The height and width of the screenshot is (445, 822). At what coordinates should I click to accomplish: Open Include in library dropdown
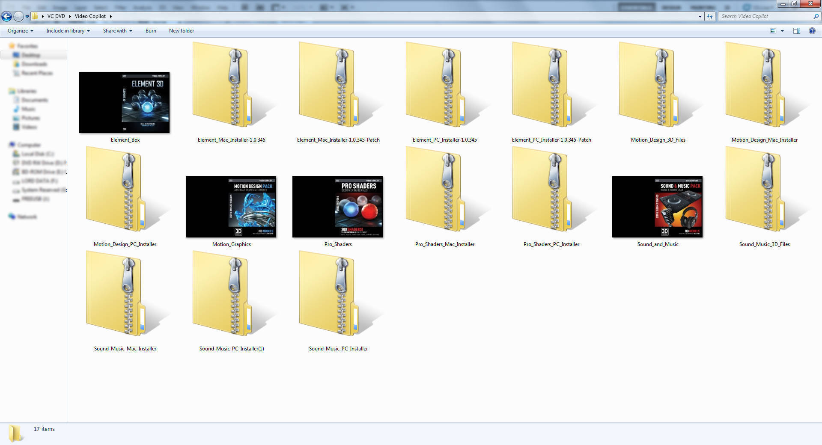click(68, 31)
